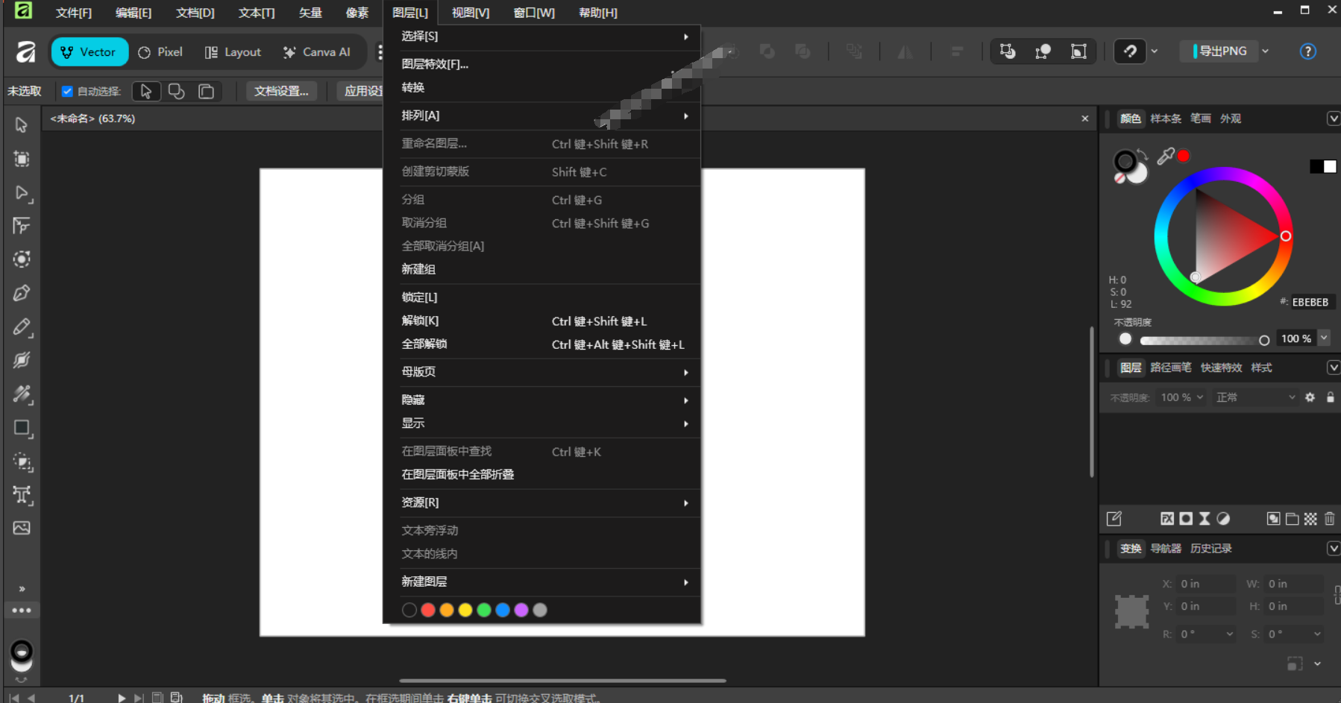Screen dimensions: 1341x703
Task: Click the edit-all-layers icon at panel bottom-left
Action: [x=1114, y=519]
